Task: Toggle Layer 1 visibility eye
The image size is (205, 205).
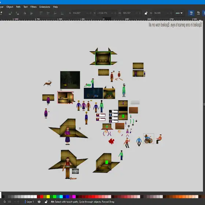Action: pyautogui.click(x=39, y=202)
